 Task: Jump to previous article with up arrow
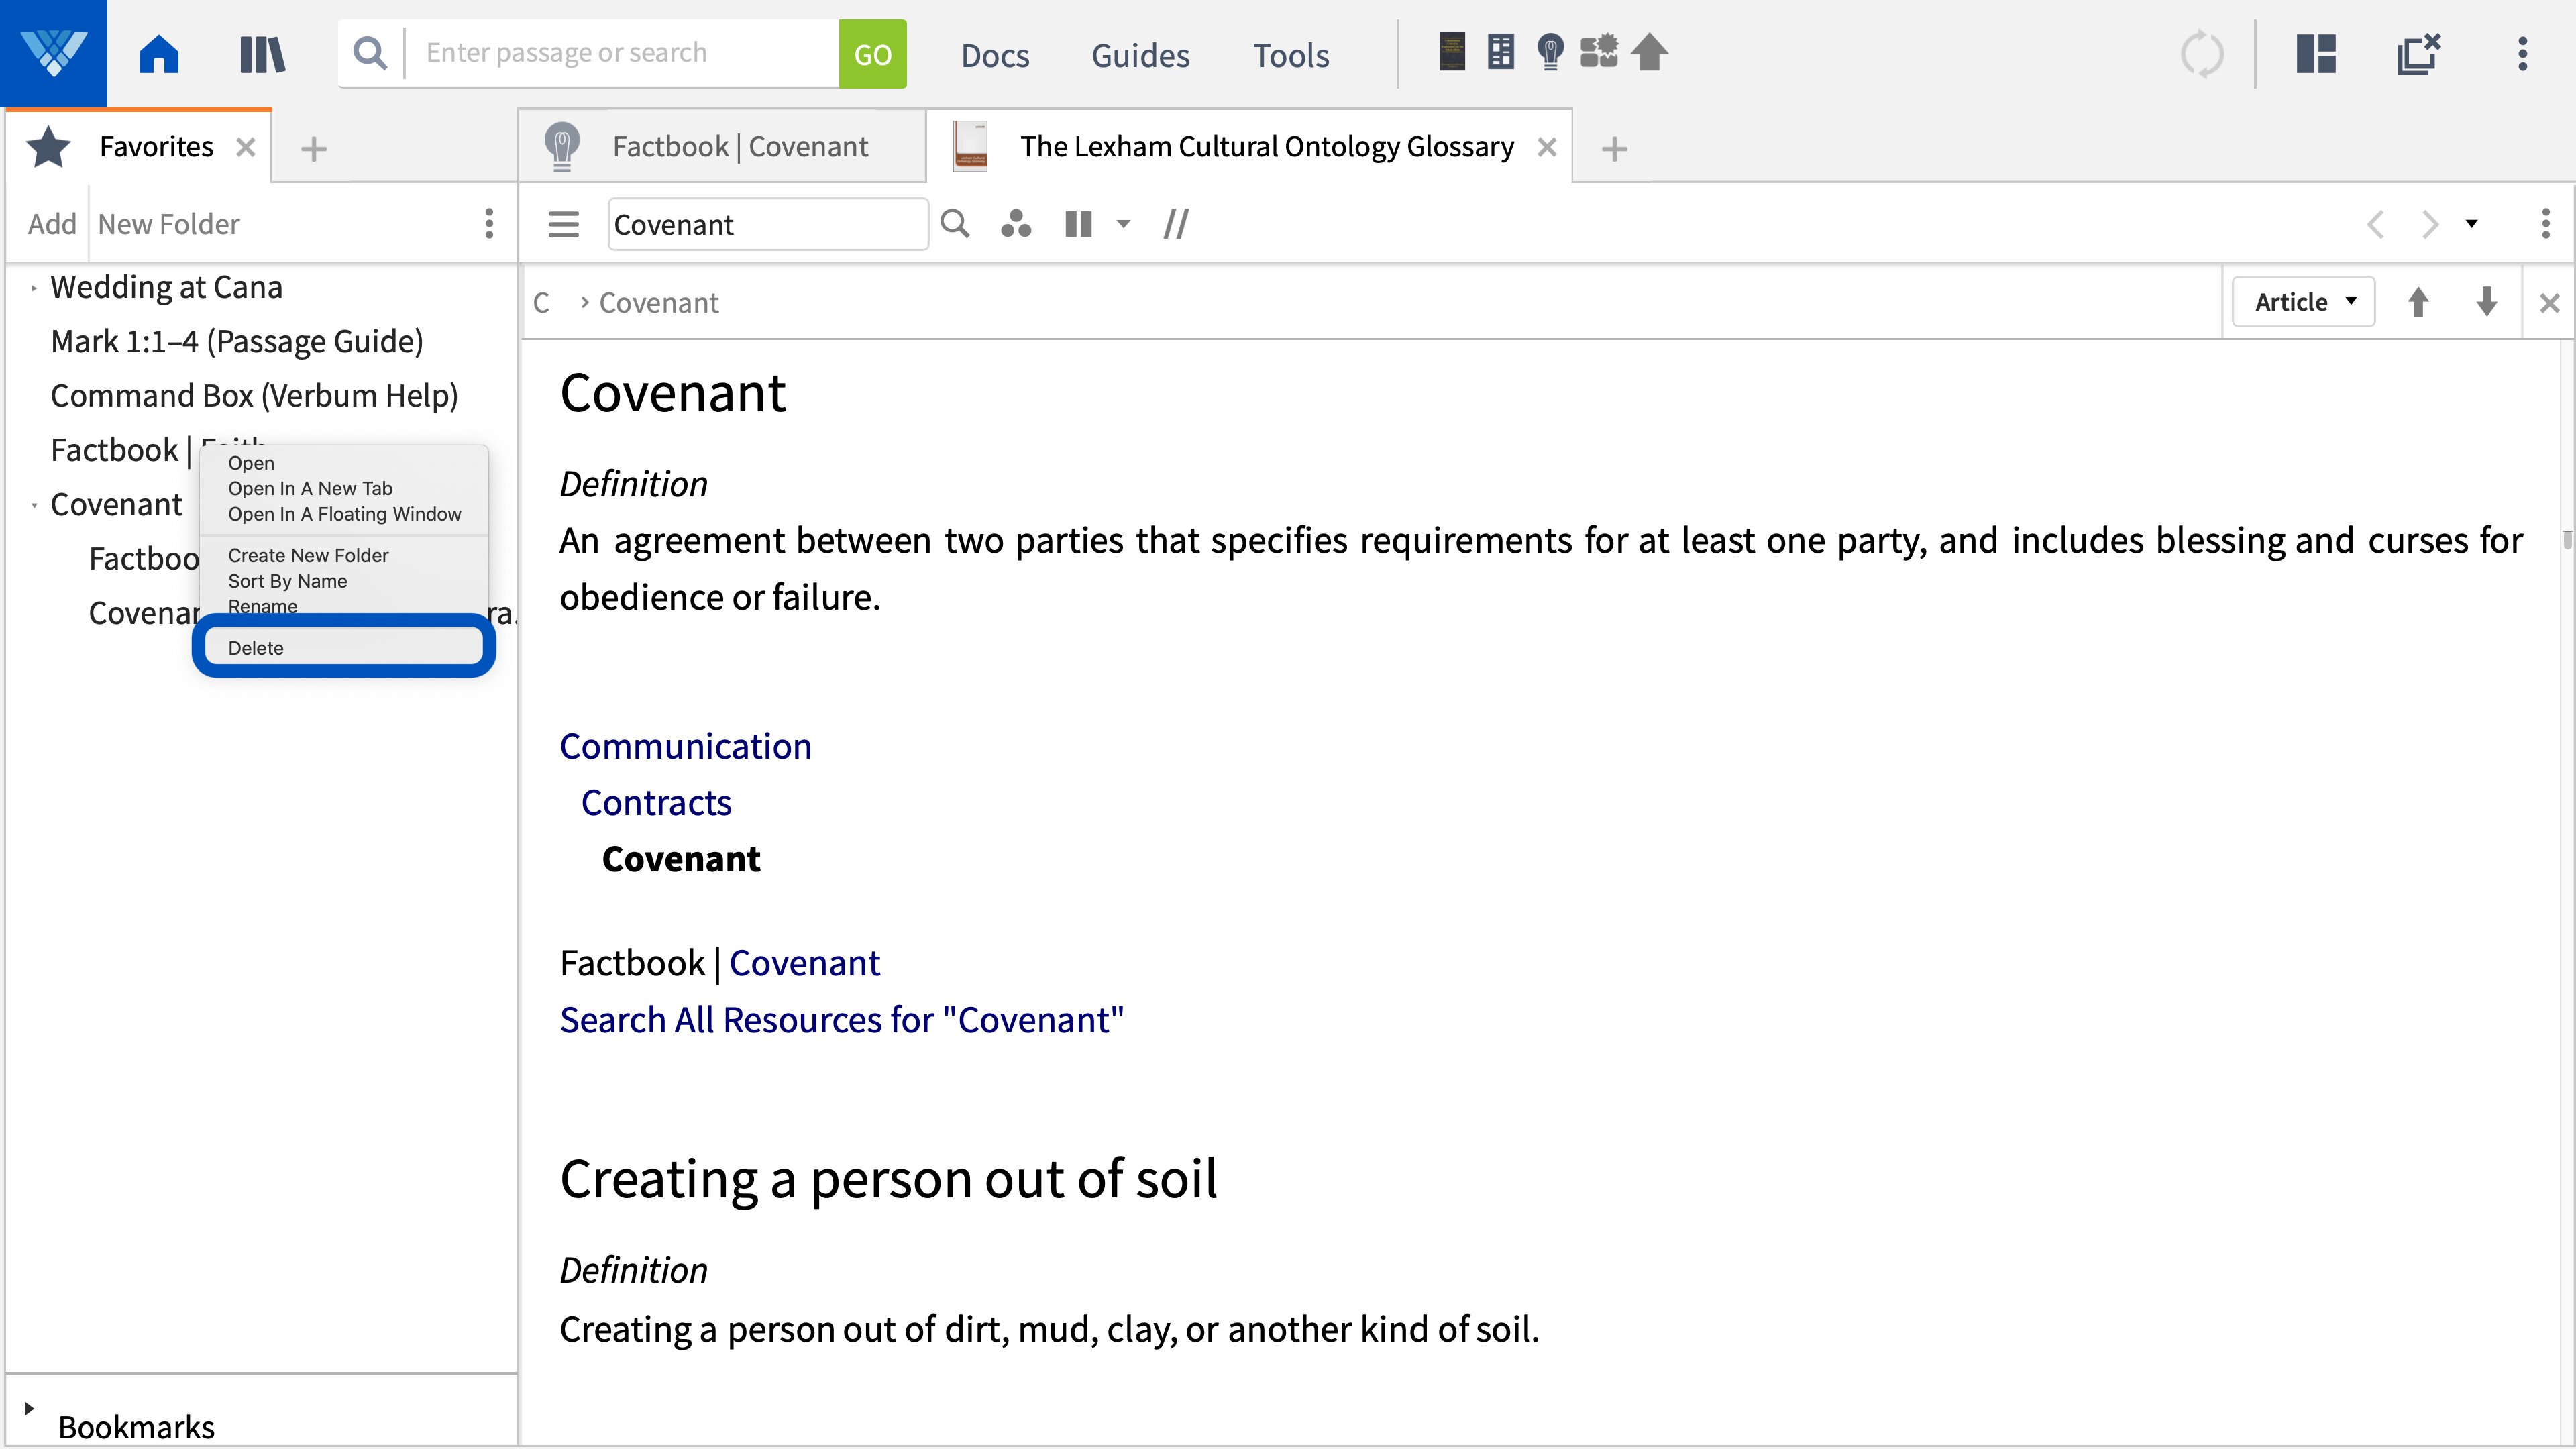pyautogui.click(x=2418, y=302)
